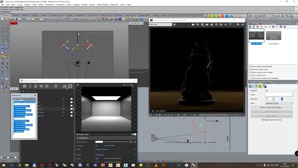Click the Intensity slider in the Asset Editor parameters
This screenshot has height=168, width=298.
click(109, 146)
